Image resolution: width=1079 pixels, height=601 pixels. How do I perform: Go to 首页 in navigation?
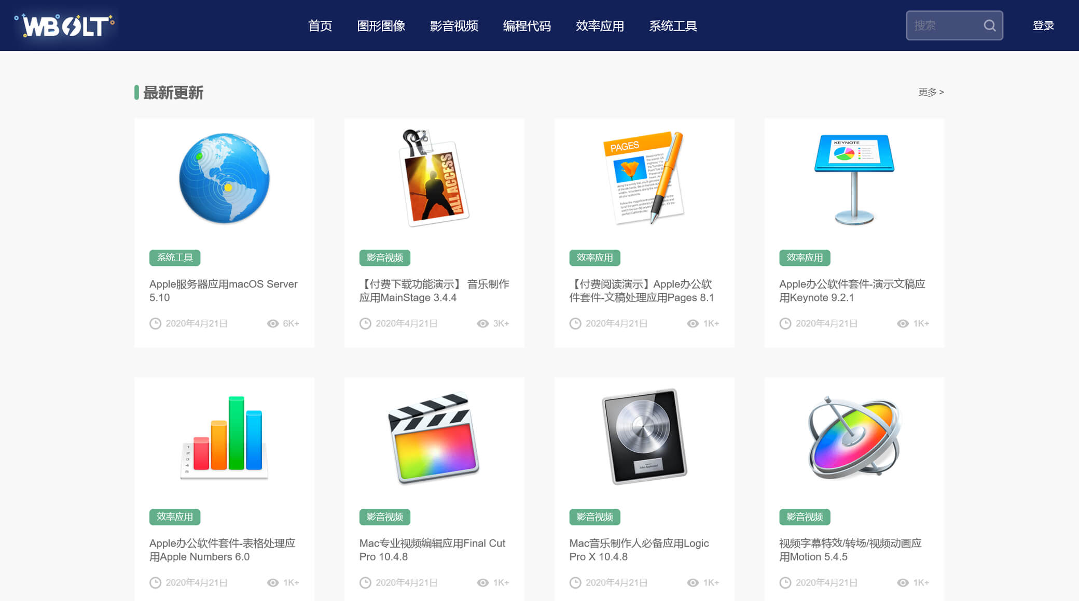coord(320,25)
